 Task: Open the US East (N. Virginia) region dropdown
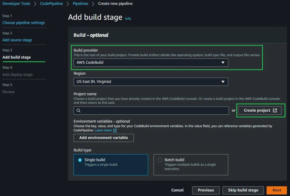click(x=151, y=82)
